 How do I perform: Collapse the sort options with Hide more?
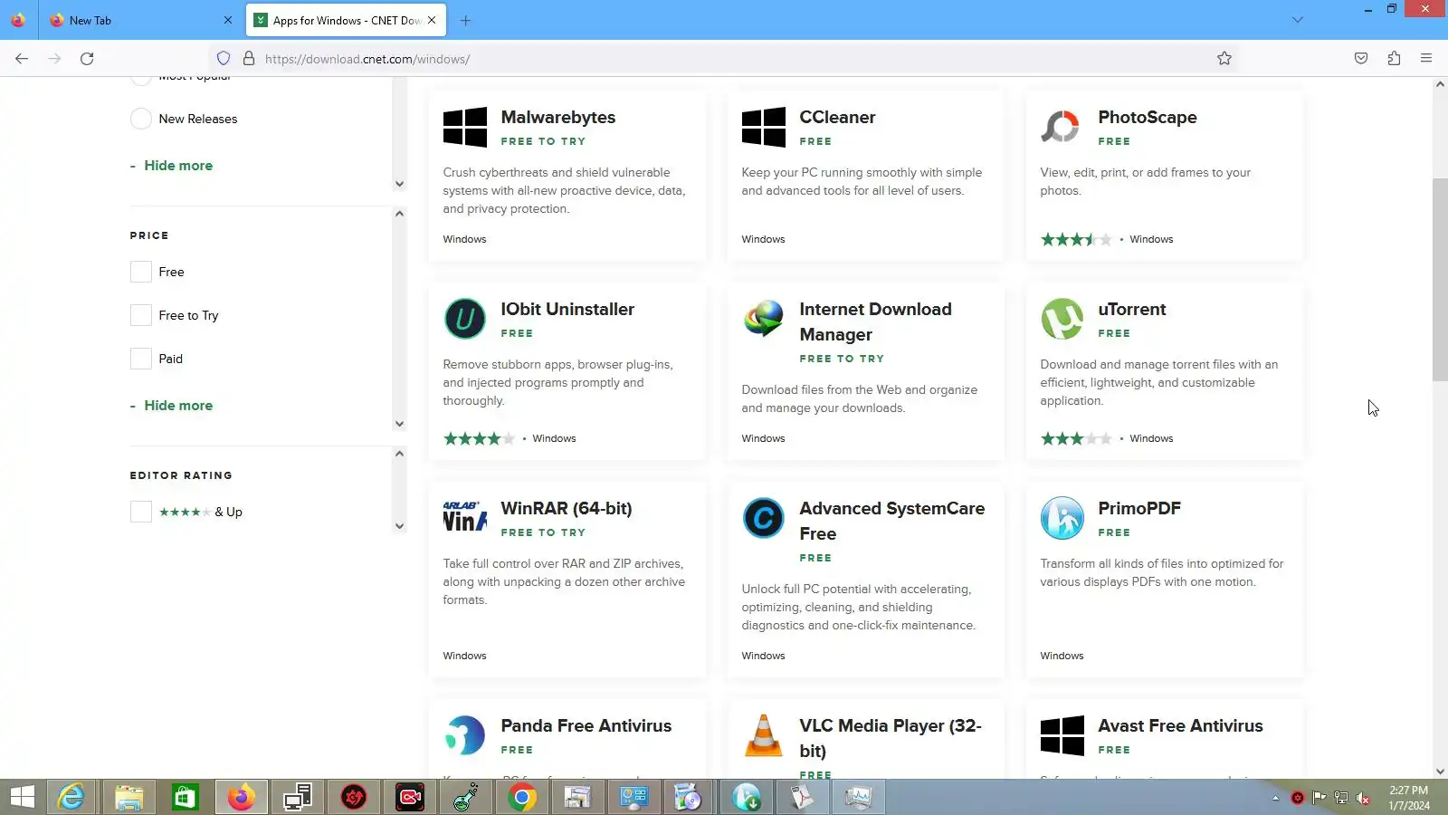pyautogui.click(x=178, y=166)
